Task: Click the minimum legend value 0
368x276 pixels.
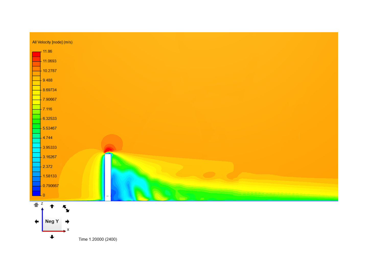Action: 44,194
